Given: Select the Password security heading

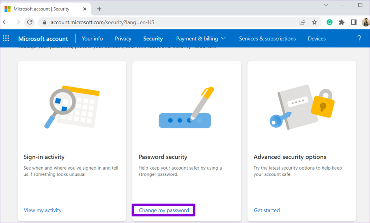Looking at the screenshot, I should coord(163,157).
